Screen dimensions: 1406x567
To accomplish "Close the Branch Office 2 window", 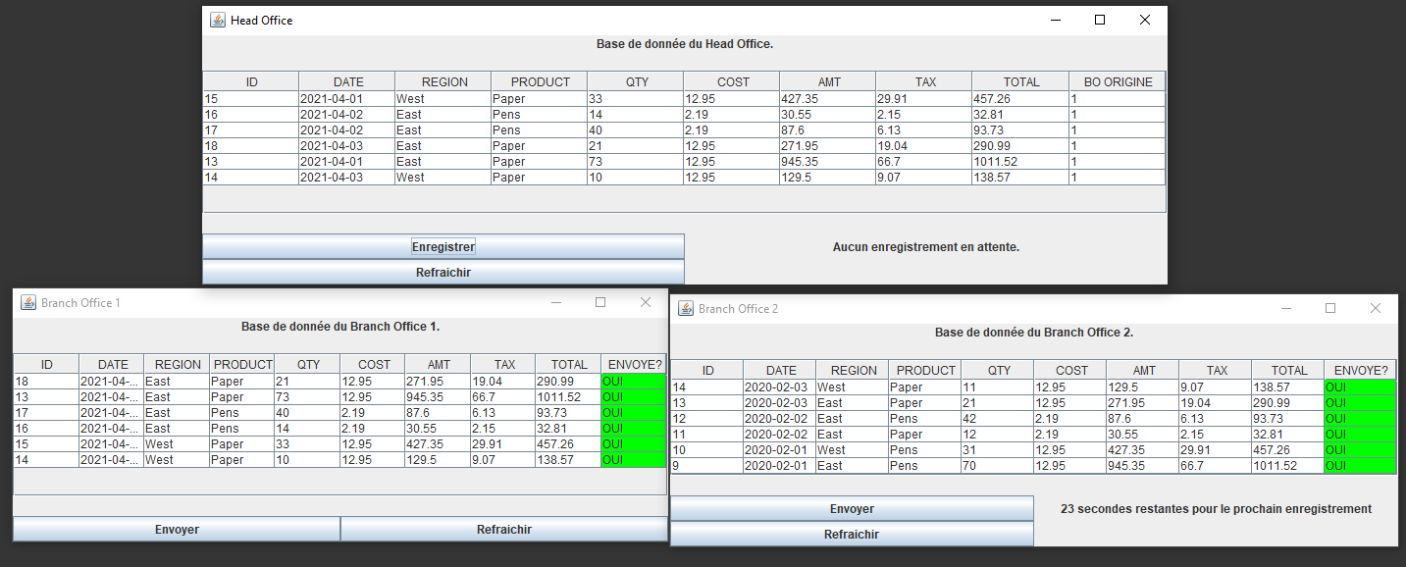I will 1376,308.
